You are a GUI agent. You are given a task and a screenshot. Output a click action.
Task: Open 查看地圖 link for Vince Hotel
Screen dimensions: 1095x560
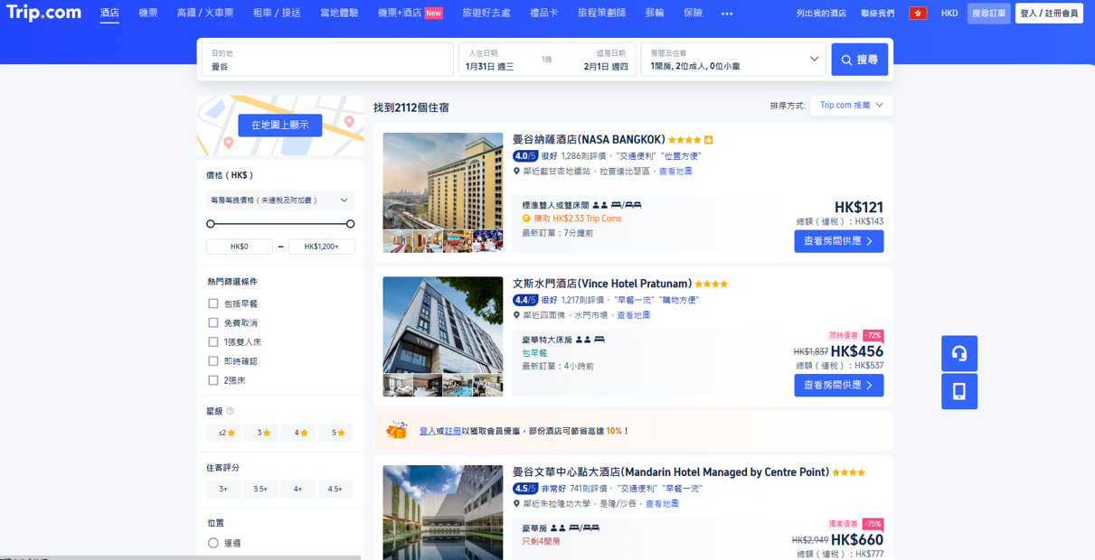coord(633,315)
